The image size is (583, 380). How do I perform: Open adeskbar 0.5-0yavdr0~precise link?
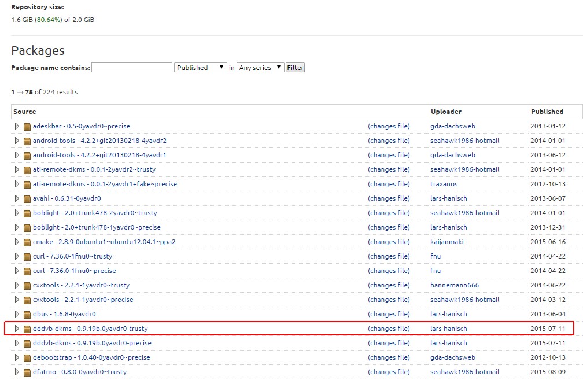pos(82,126)
